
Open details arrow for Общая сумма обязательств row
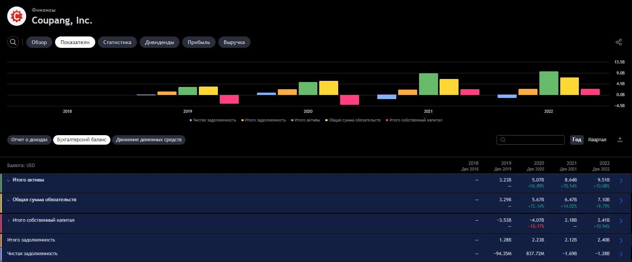(621, 201)
